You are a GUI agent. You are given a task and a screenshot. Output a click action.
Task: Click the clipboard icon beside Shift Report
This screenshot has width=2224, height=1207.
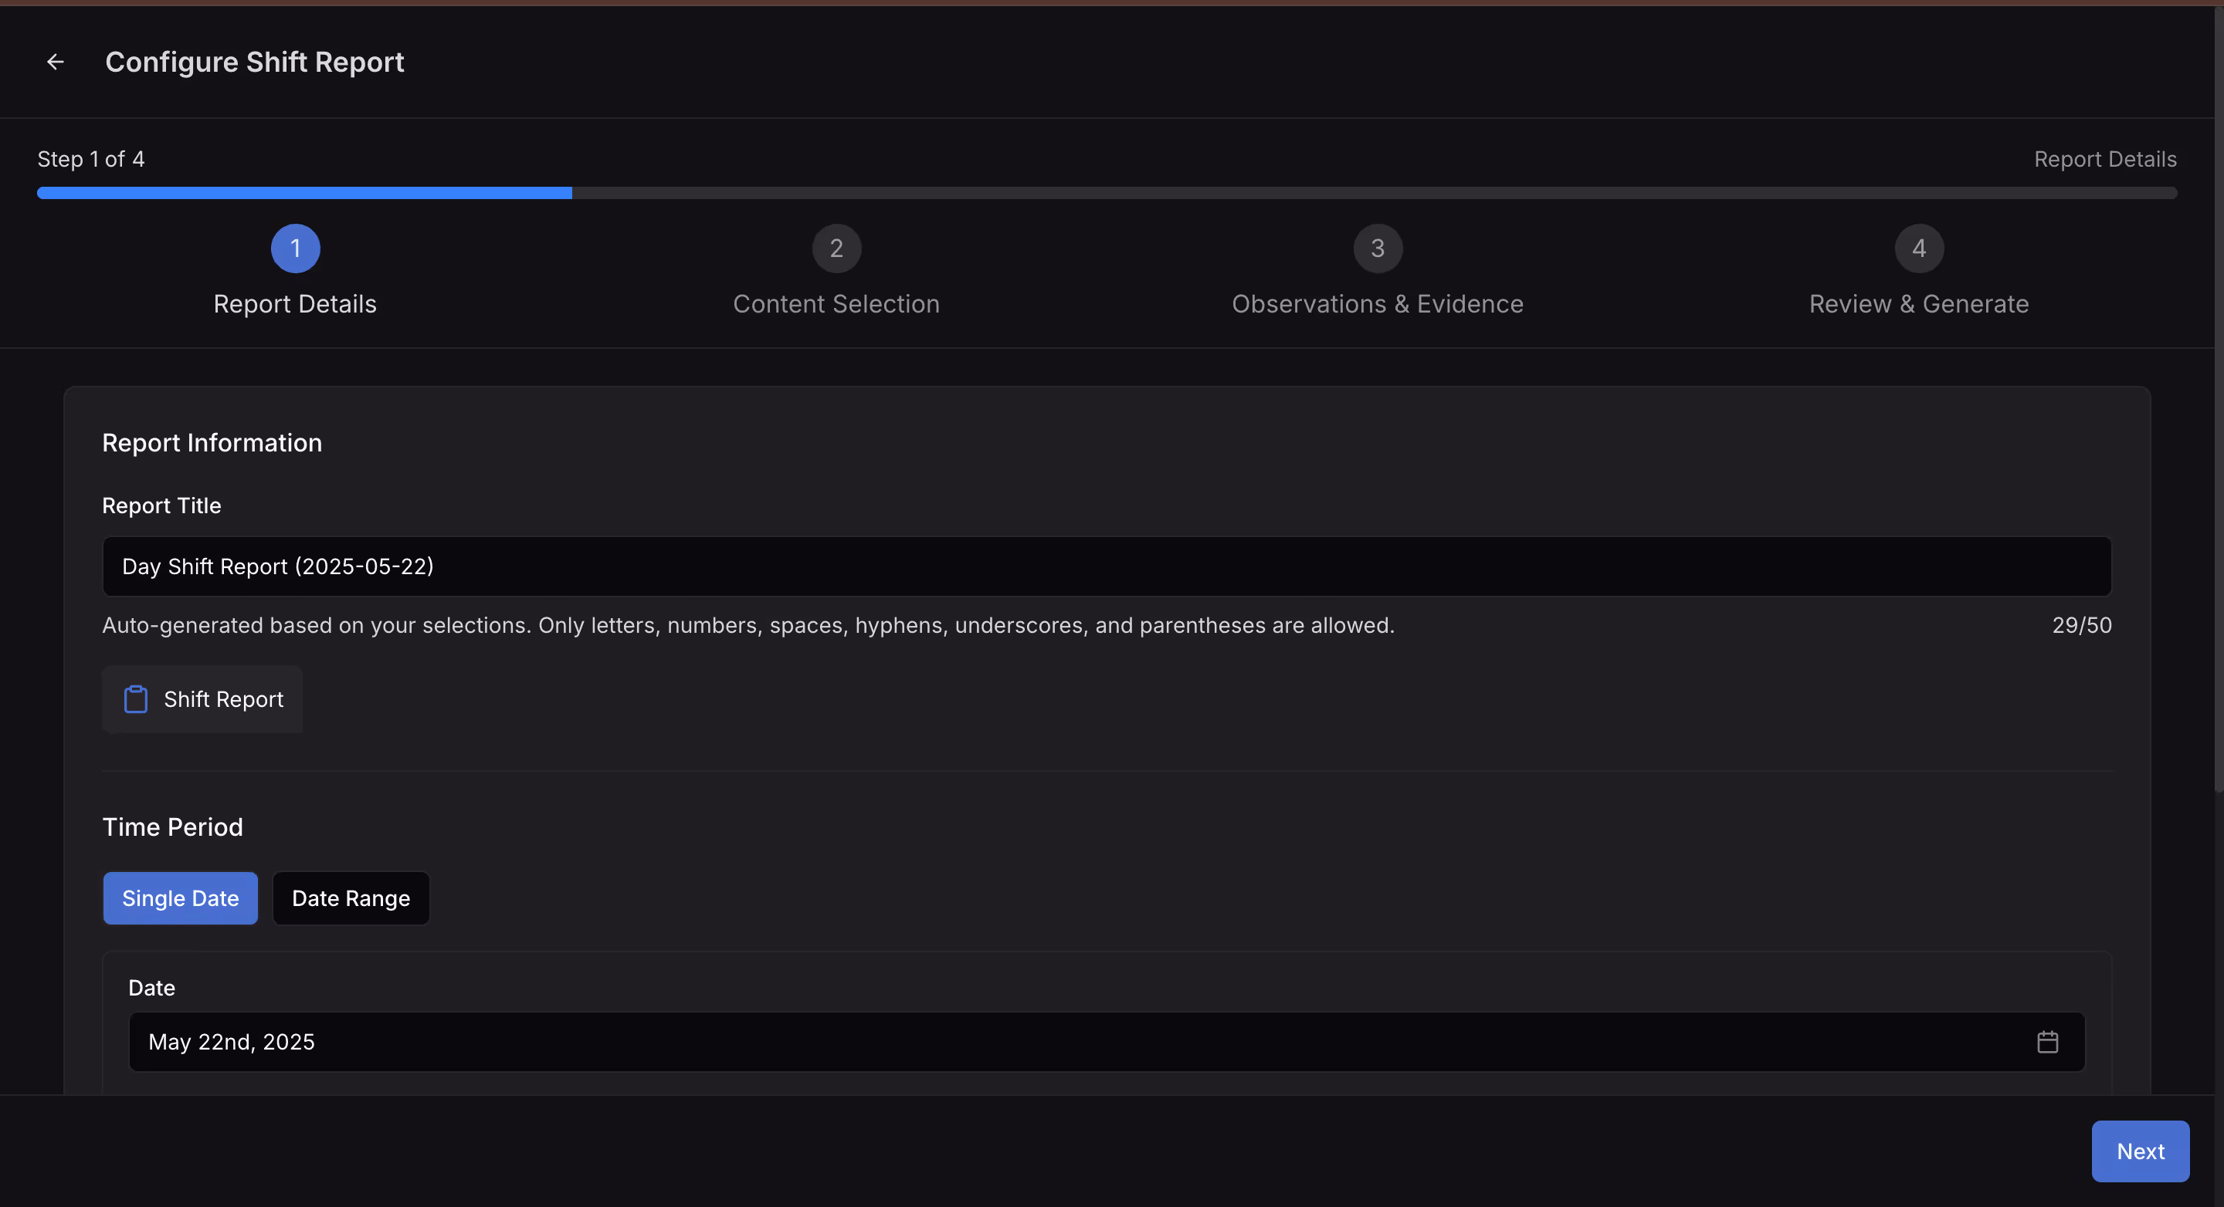point(136,699)
